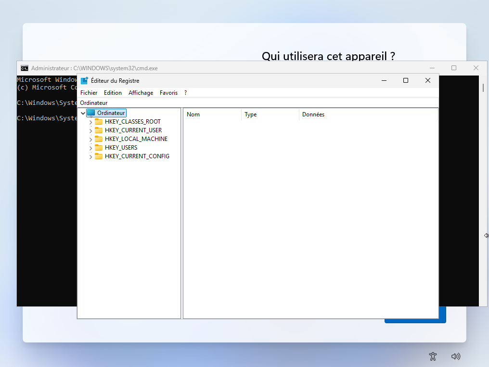Expand the HKEY_CURRENT_CONFIG key

[x=90, y=157]
